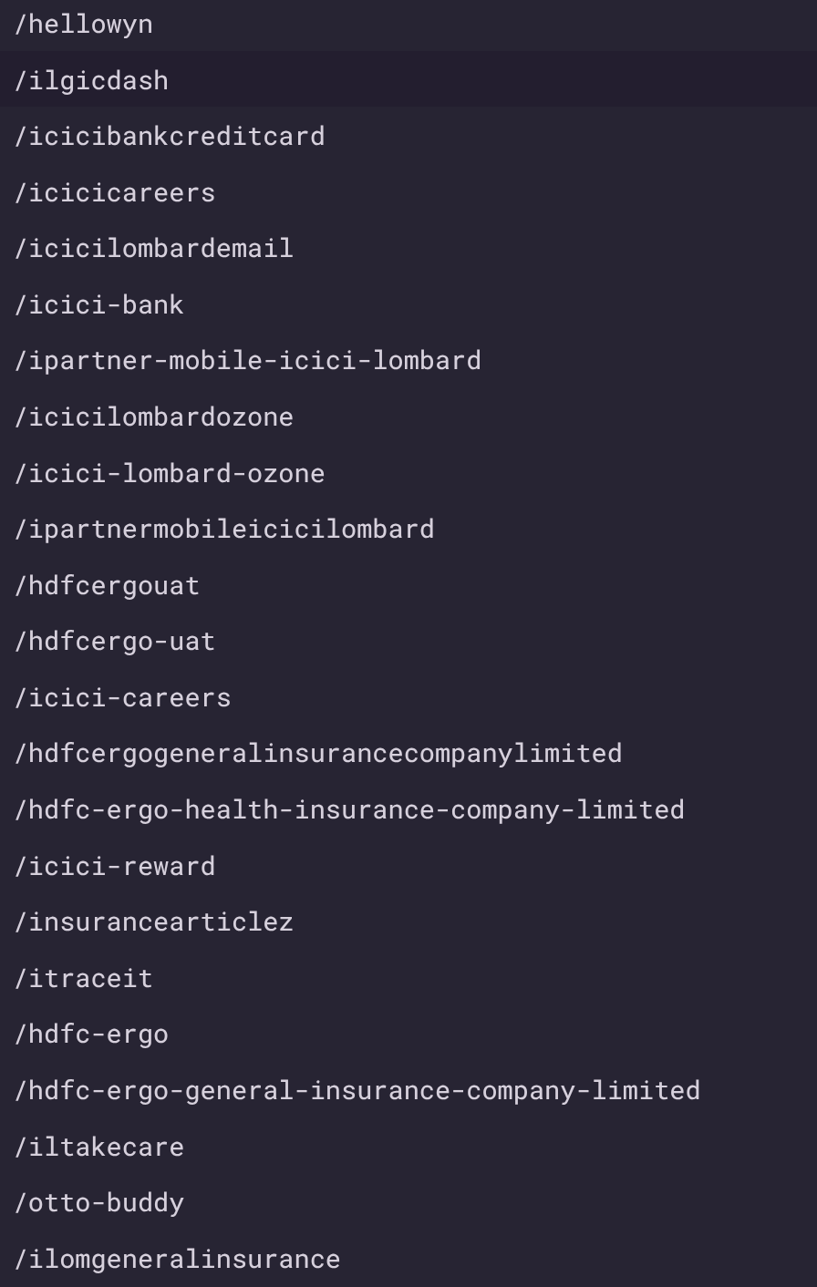Click the /icici-careers entry

tap(123, 698)
